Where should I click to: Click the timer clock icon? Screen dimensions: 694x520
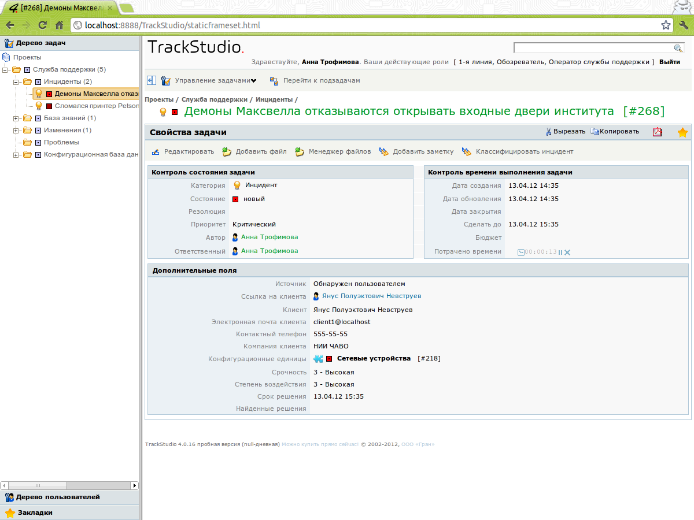tap(520, 252)
